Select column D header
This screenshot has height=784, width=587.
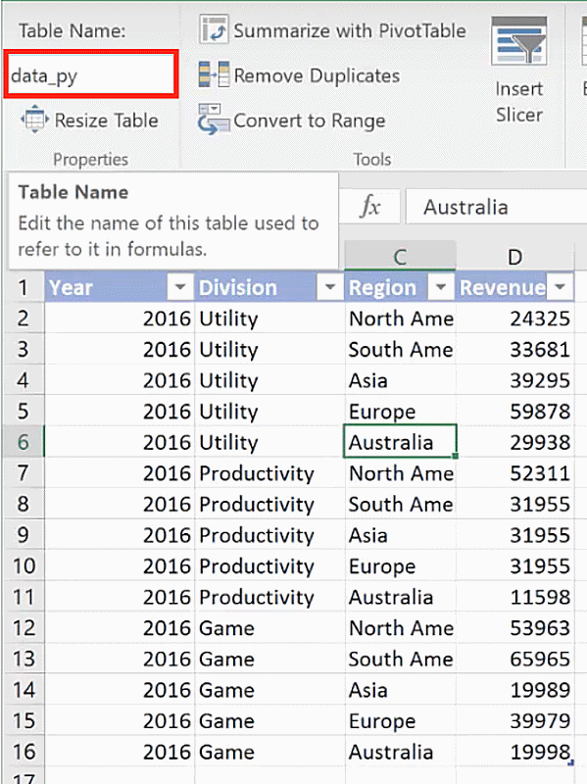[514, 257]
